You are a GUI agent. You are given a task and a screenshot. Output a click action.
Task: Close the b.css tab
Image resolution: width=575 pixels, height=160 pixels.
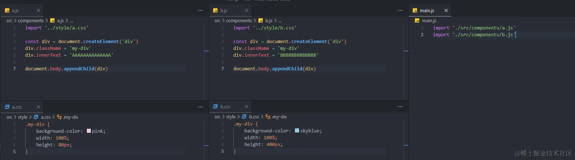point(247,107)
